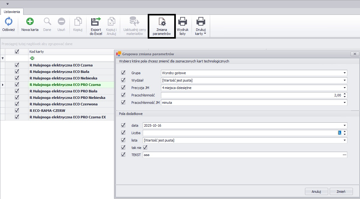
Task: Click the ellipsis button in TEKST field
Action: [344, 155]
